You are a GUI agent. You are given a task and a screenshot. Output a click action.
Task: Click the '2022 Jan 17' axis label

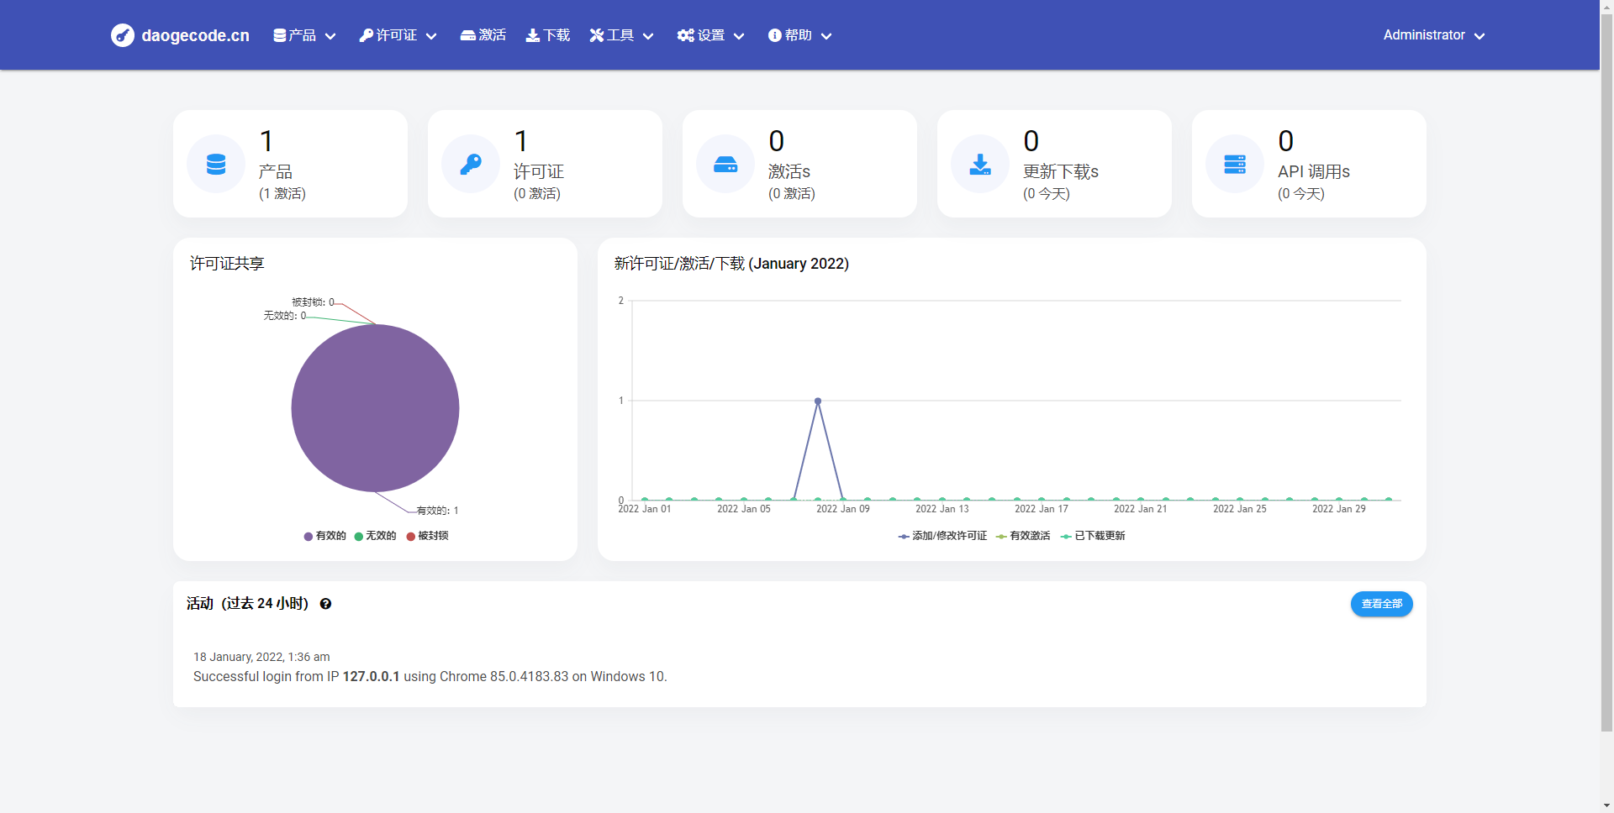(1042, 509)
